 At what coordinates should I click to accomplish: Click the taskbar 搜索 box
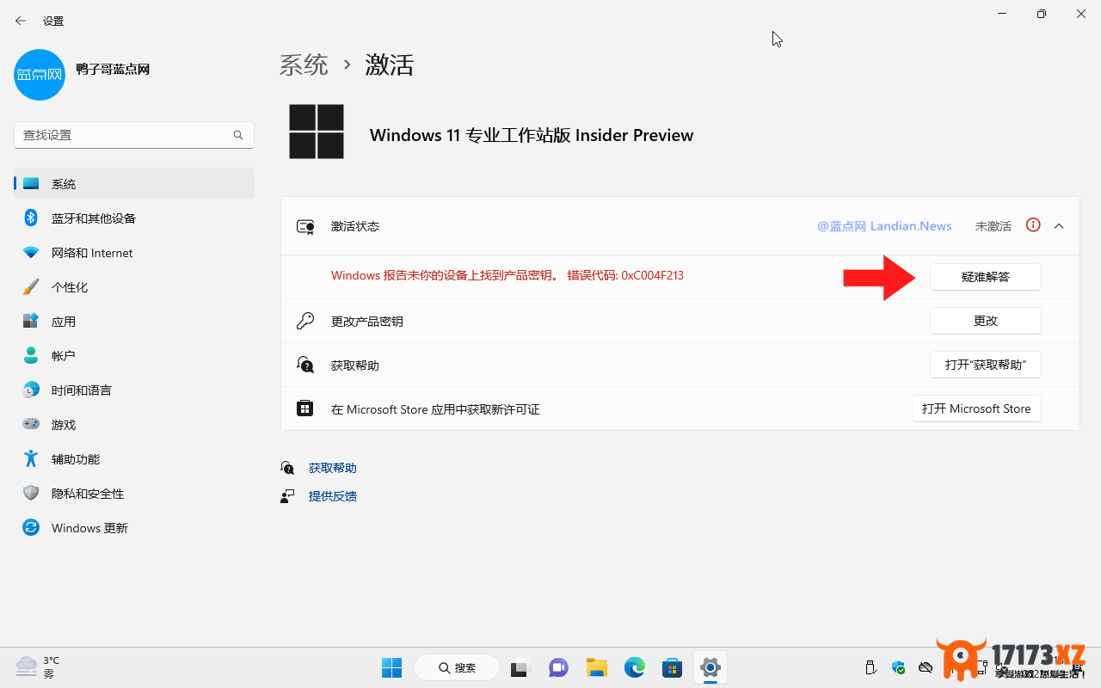(x=457, y=667)
